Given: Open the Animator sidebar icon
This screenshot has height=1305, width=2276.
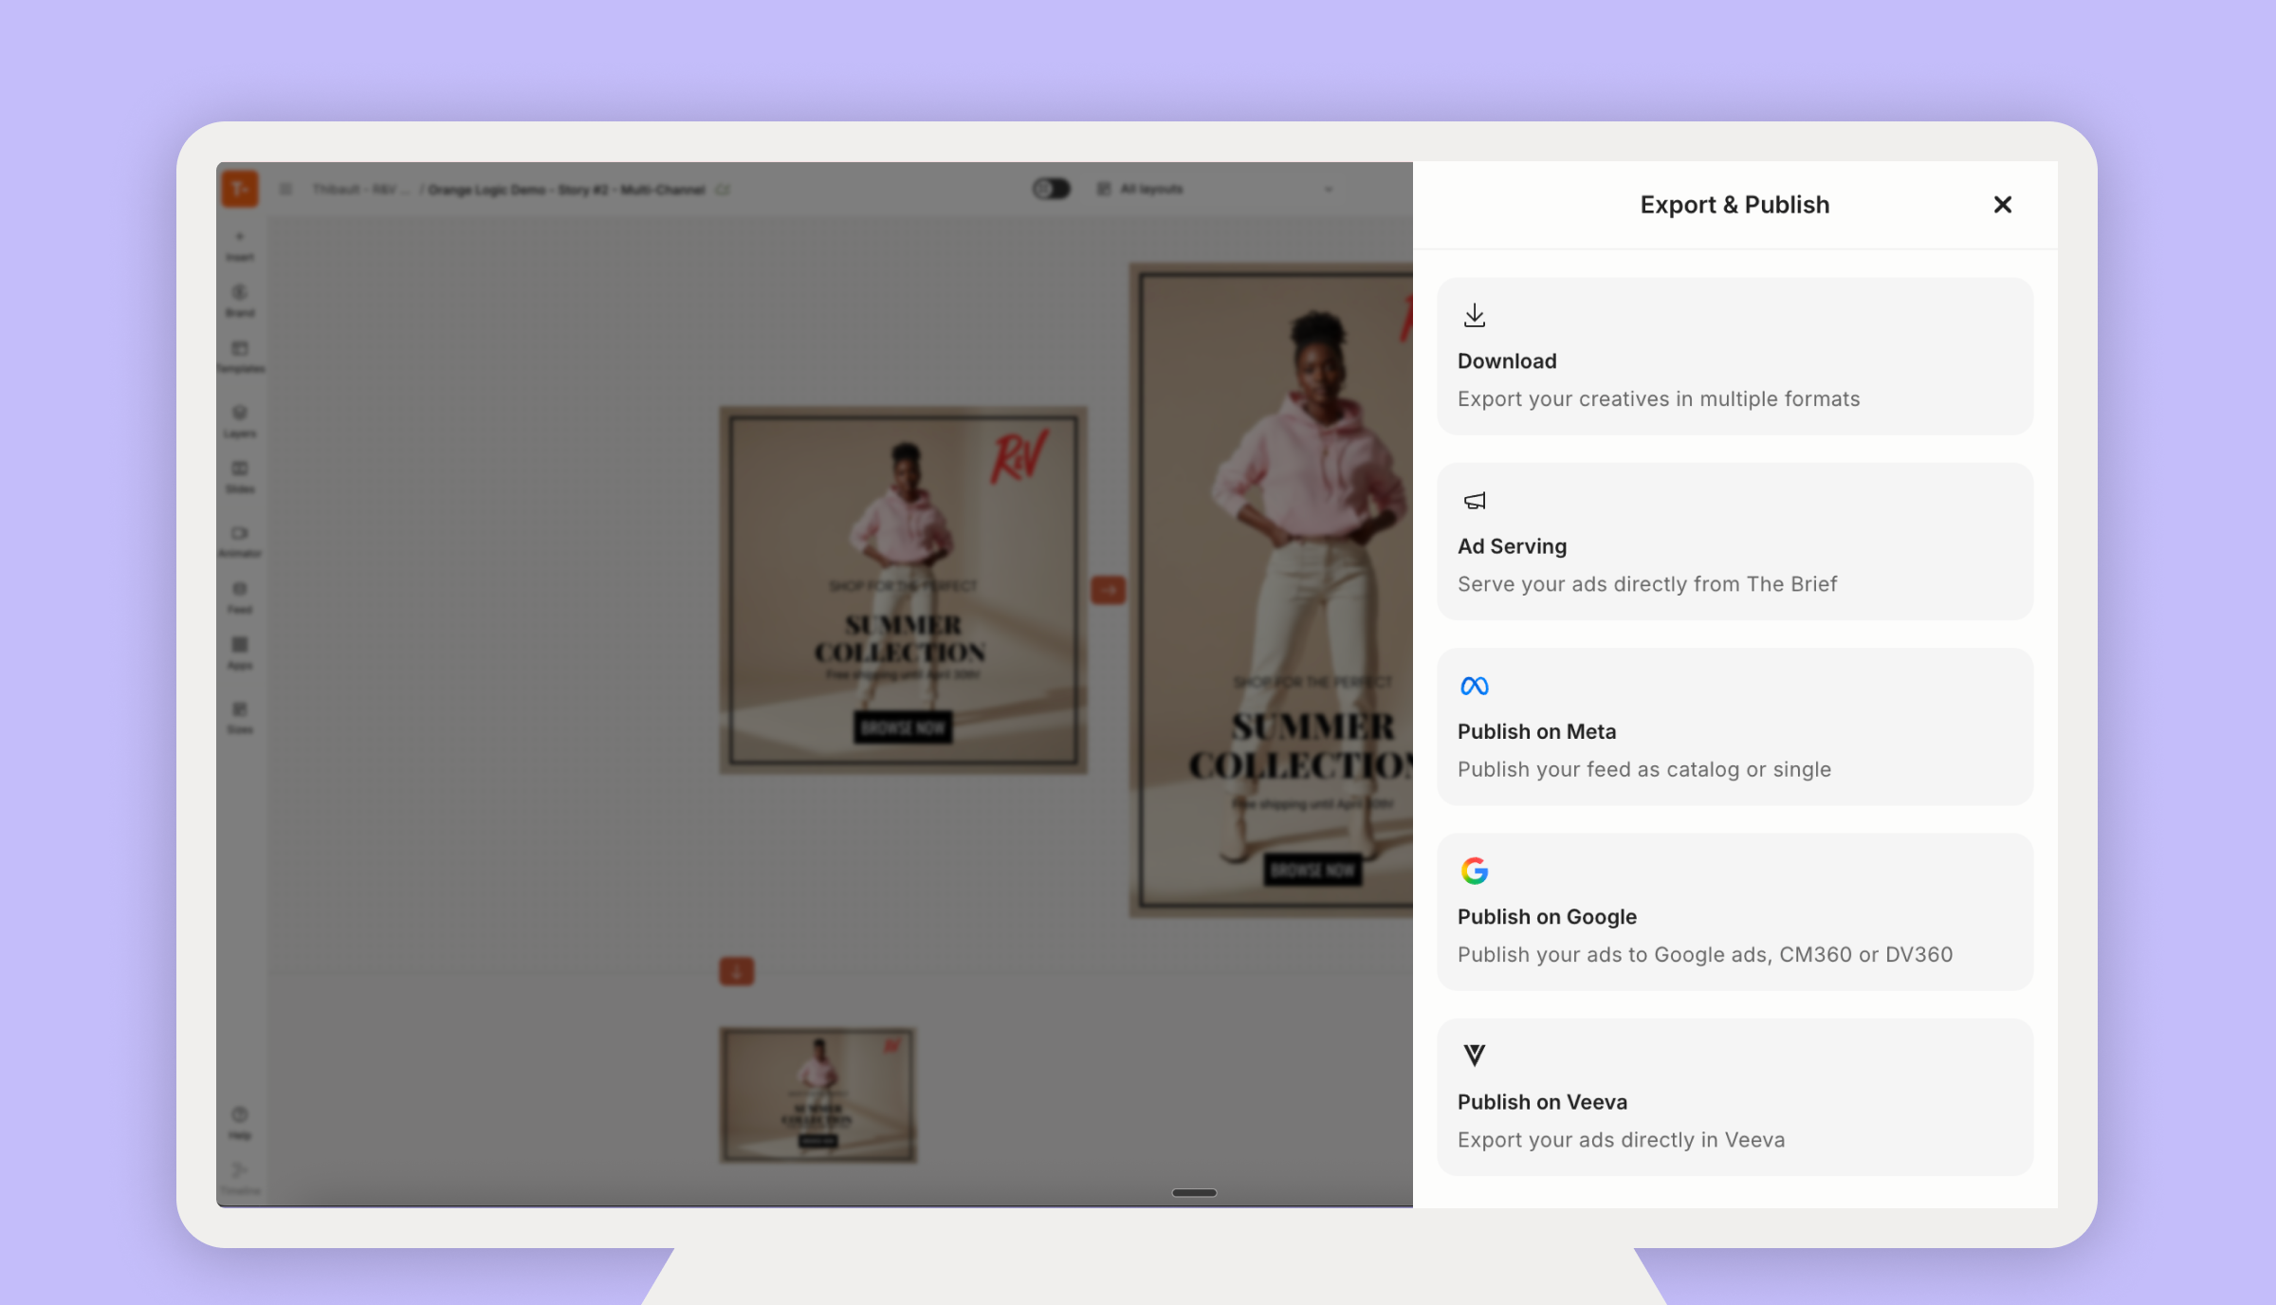Looking at the screenshot, I should point(240,541).
